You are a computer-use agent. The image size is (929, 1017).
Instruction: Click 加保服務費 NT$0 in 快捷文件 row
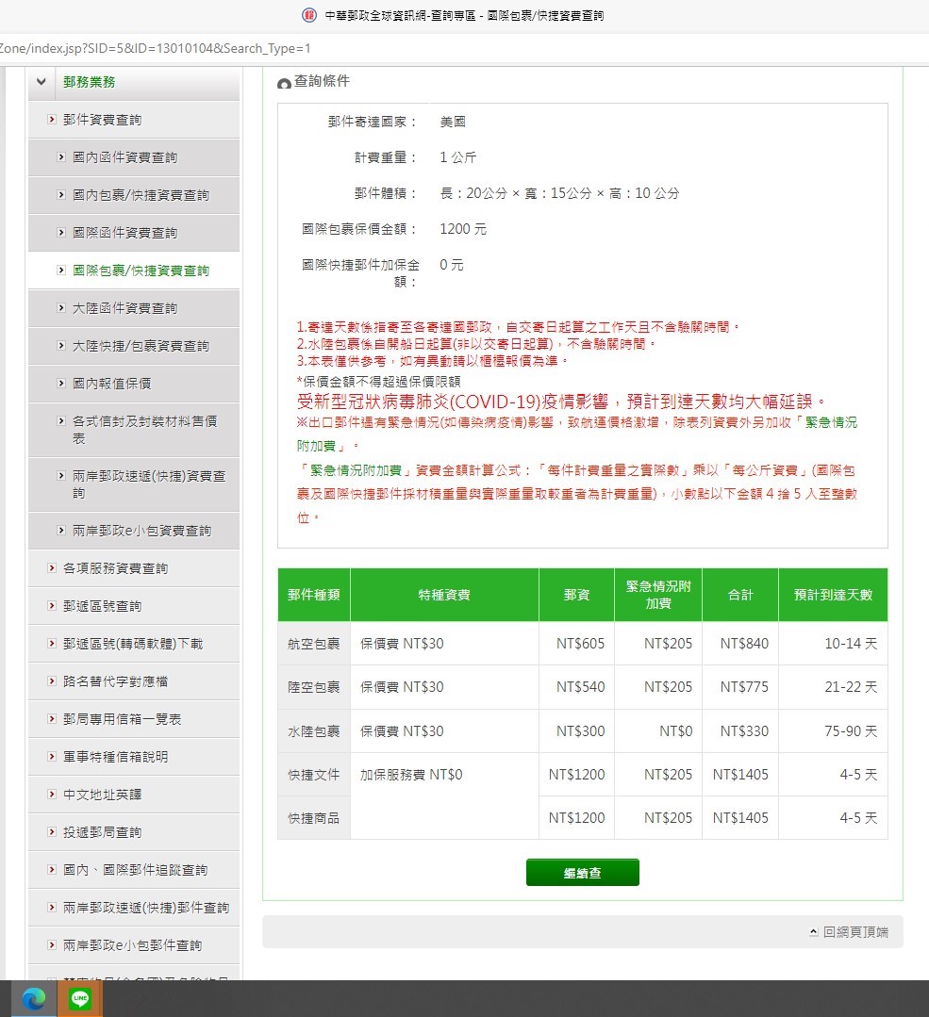tap(411, 775)
